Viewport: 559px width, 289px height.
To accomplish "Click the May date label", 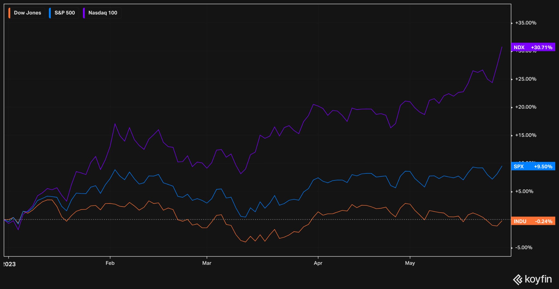I will point(410,263).
